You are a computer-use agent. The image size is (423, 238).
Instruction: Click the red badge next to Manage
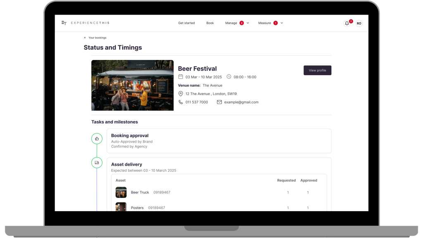pos(242,23)
